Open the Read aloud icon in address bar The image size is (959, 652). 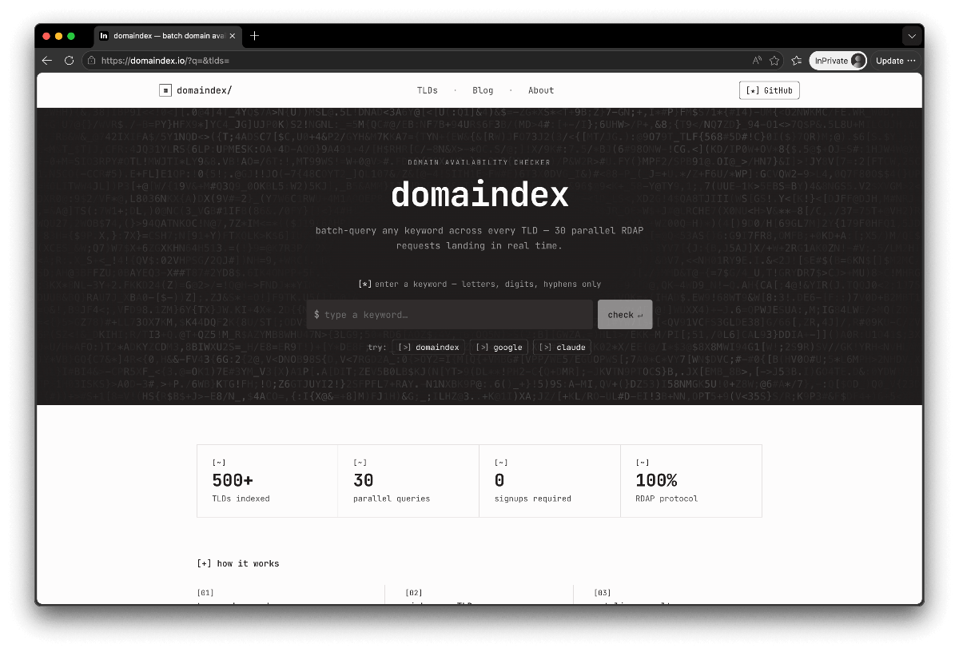757,61
